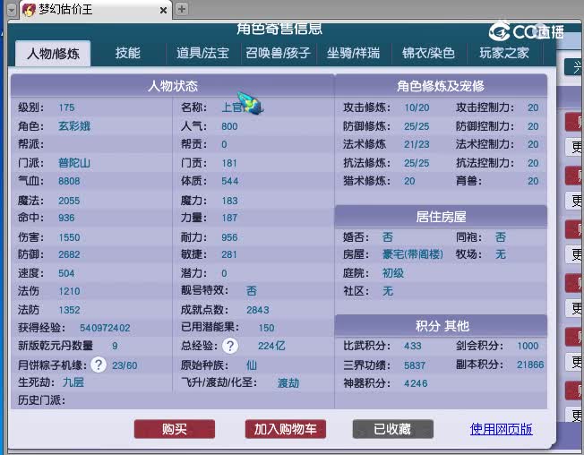Close the 梦幻估价王 browser tab
The width and height of the screenshot is (584, 455).
(x=163, y=11)
